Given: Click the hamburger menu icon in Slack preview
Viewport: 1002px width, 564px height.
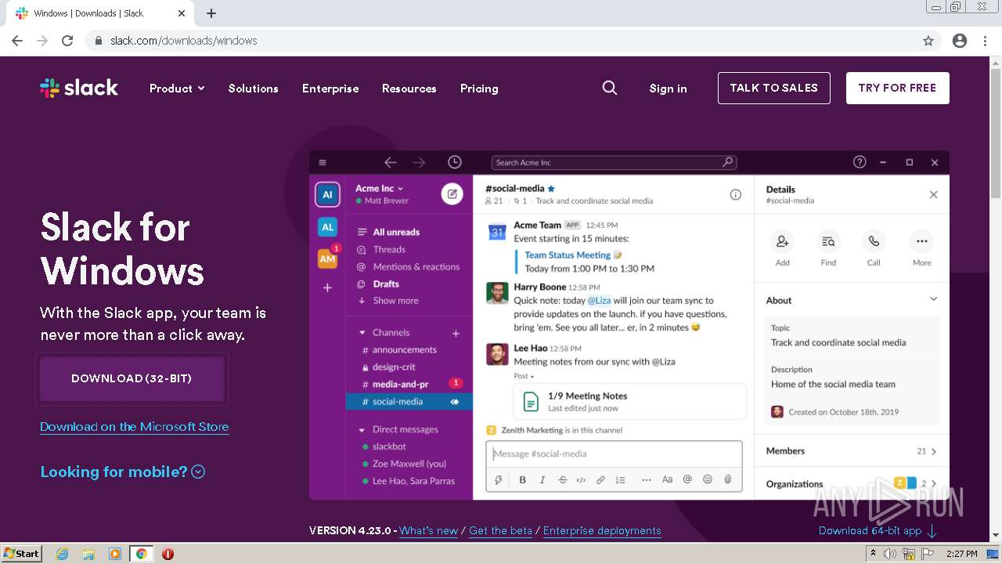Looking at the screenshot, I should tap(322, 162).
